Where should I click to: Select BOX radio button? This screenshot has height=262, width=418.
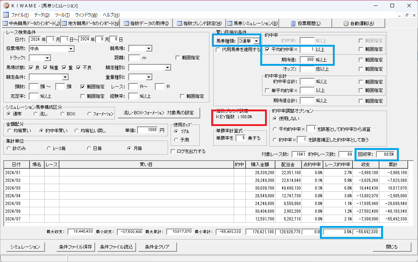(x=62, y=114)
